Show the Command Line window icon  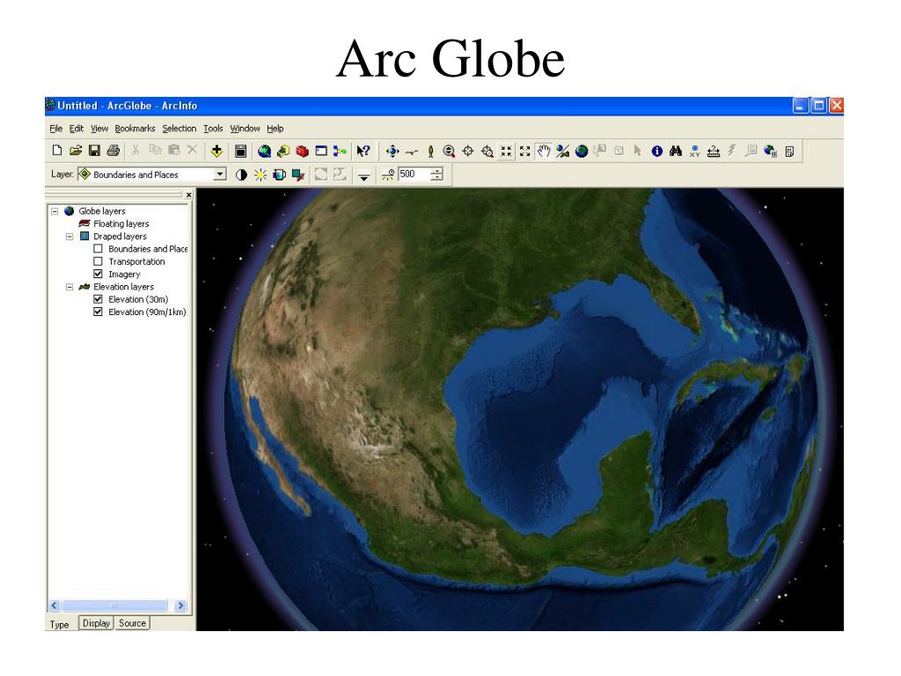(321, 151)
